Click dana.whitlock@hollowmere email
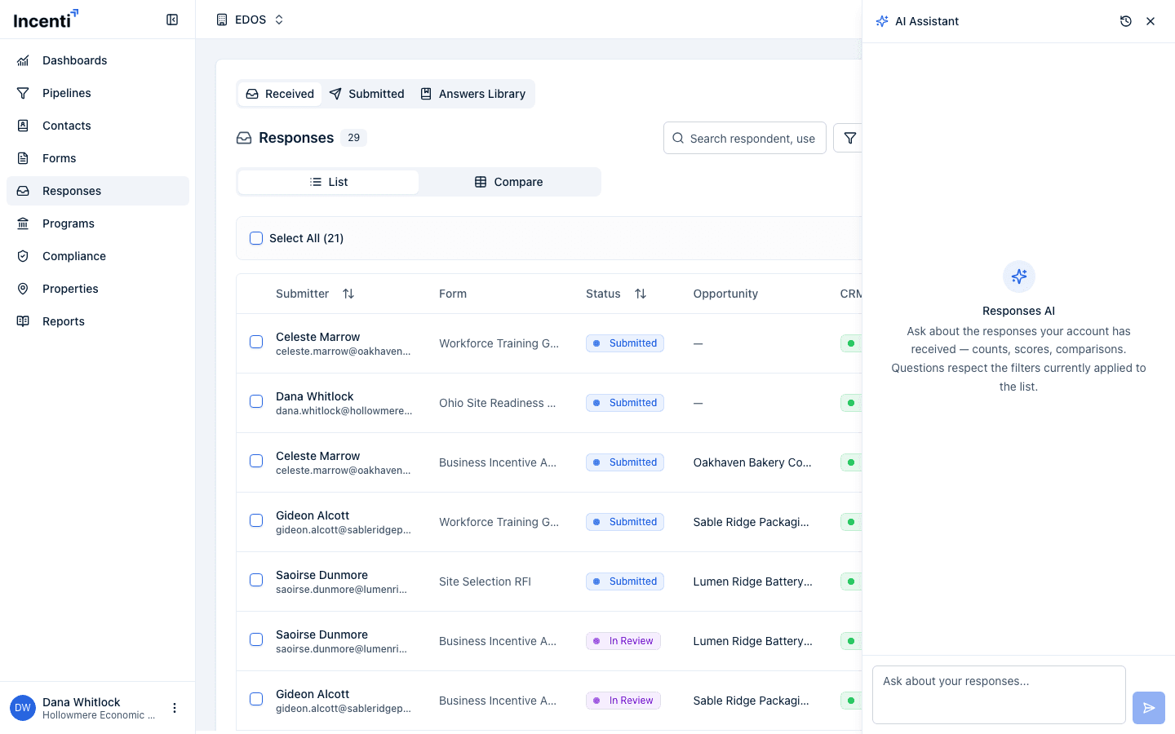The width and height of the screenshot is (1175, 734). click(x=344, y=411)
